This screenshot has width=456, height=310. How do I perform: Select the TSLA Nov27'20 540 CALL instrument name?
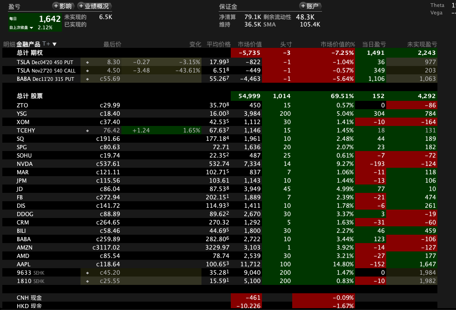[x=46, y=71]
